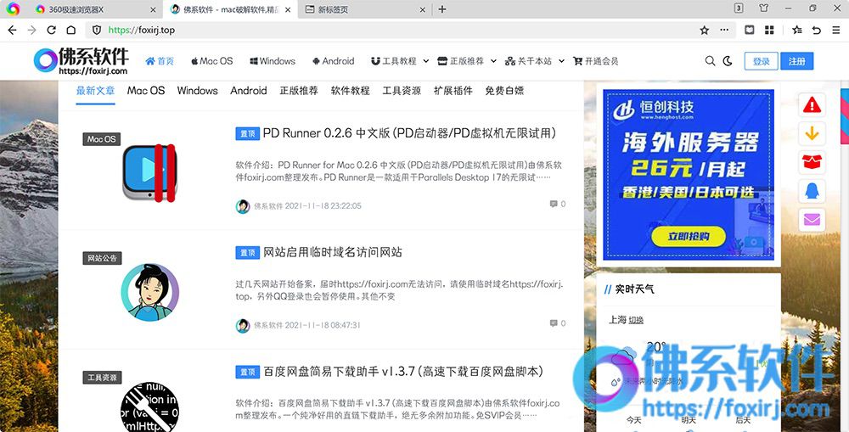The height and width of the screenshot is (432, 849).
Task: Select the 软件教程 category tab
Action: [x=351, y=91]
